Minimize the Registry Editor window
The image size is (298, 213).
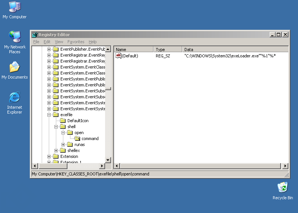(x=272, y=35)
